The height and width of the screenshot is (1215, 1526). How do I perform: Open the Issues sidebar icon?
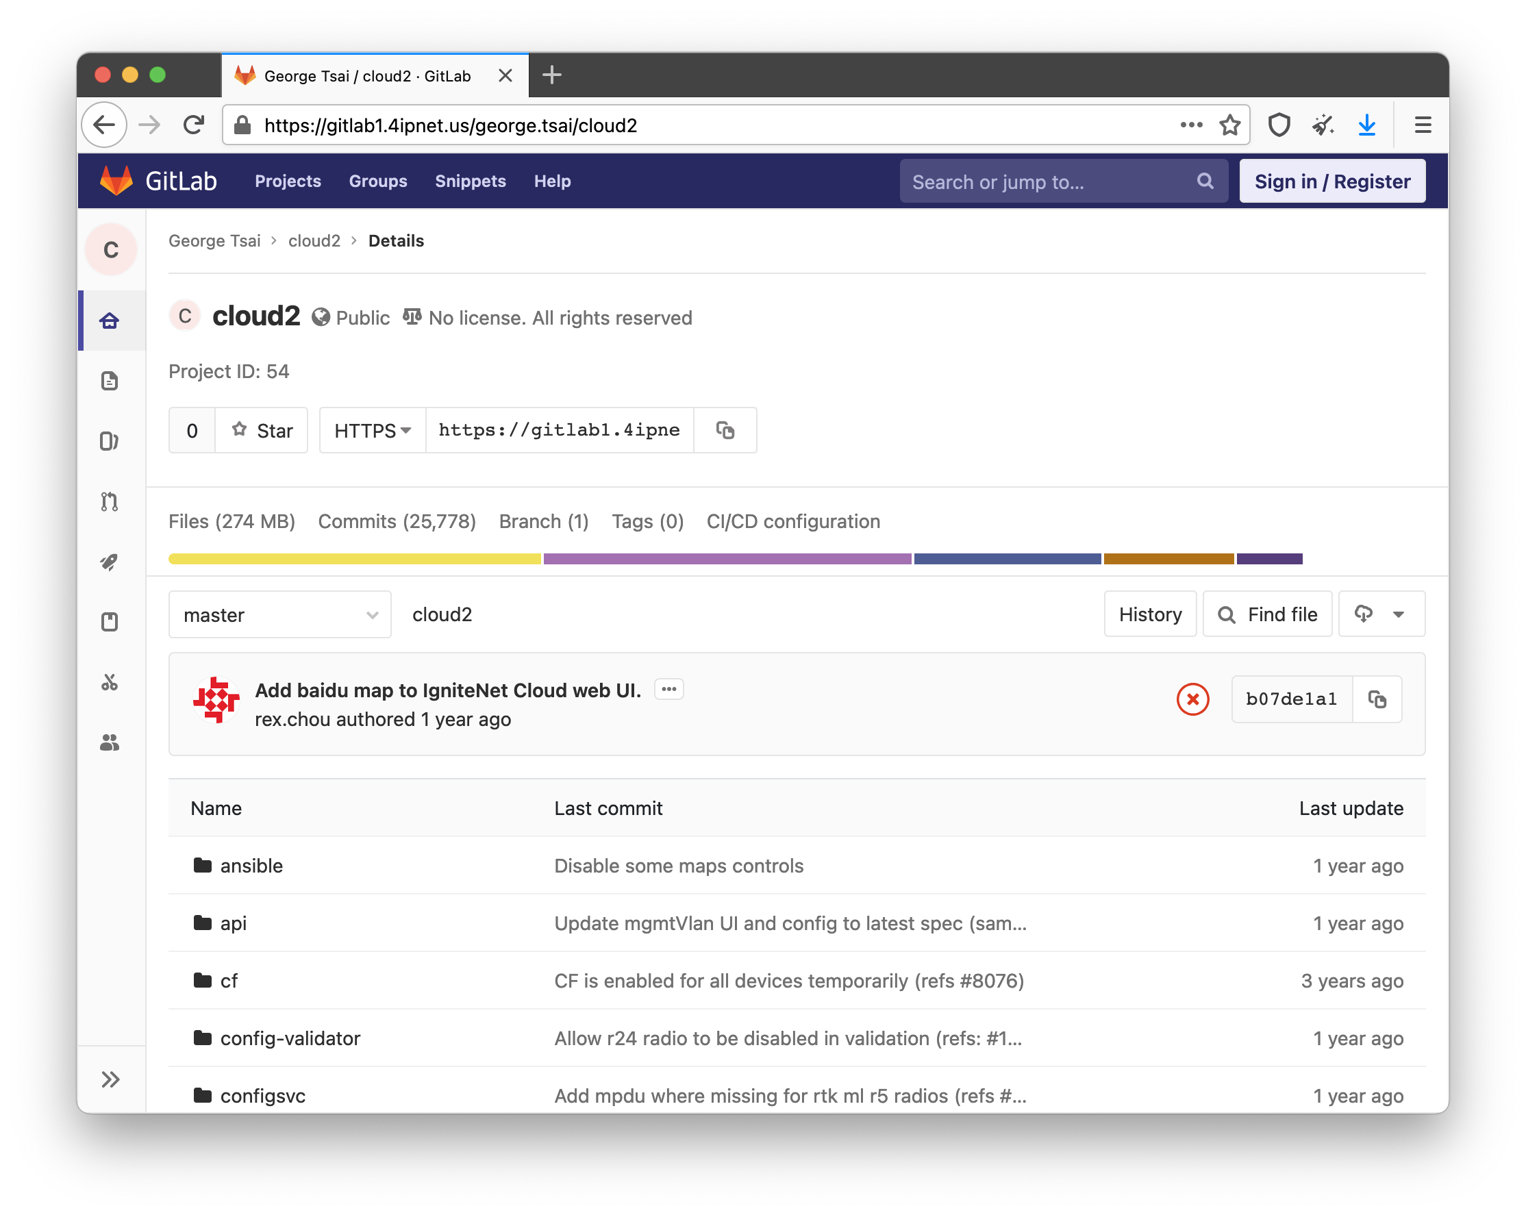tap(110, 441)
